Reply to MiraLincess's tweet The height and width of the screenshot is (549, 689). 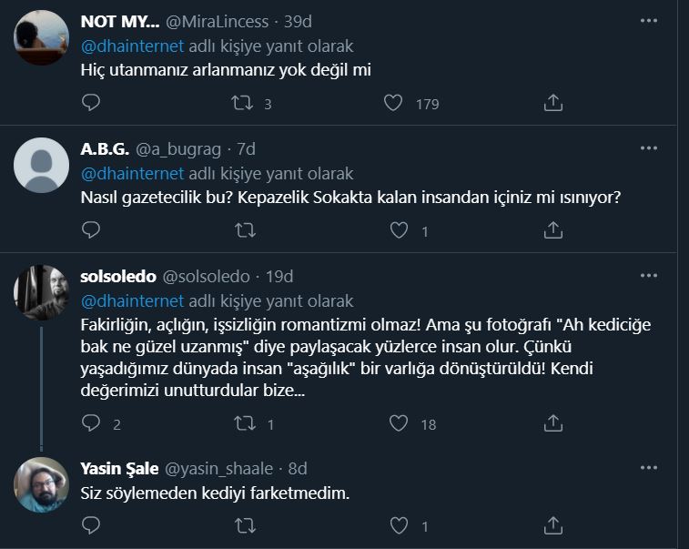90,104
